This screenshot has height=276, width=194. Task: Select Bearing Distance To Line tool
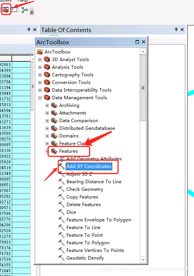click(94, 182)
